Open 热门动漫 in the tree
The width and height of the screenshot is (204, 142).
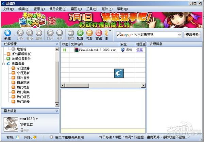23,102
